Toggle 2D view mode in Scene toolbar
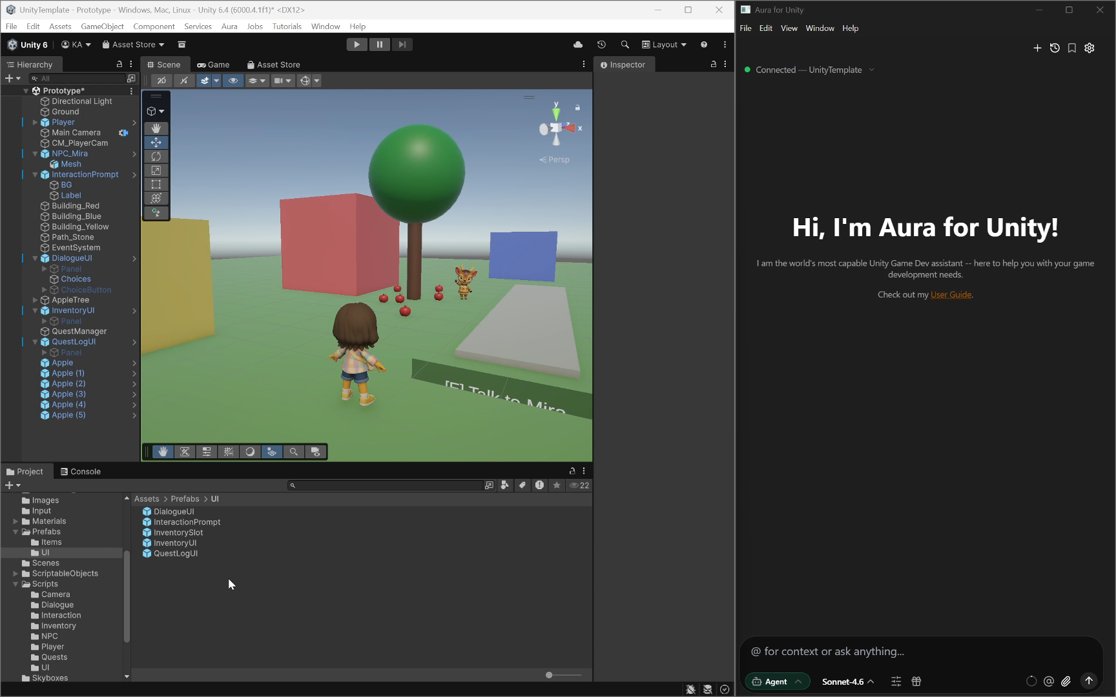 [x=161, y=81]
